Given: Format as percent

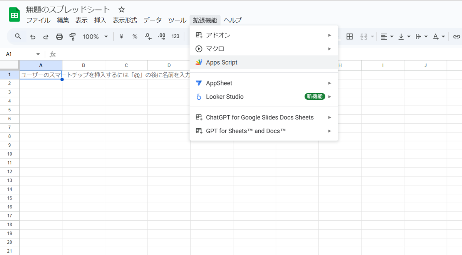Looking at the screenshot, I should (135, 37).
